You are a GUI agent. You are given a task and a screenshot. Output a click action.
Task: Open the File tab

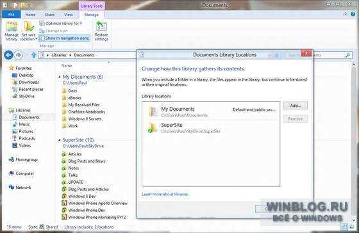[x=12, y=15]
